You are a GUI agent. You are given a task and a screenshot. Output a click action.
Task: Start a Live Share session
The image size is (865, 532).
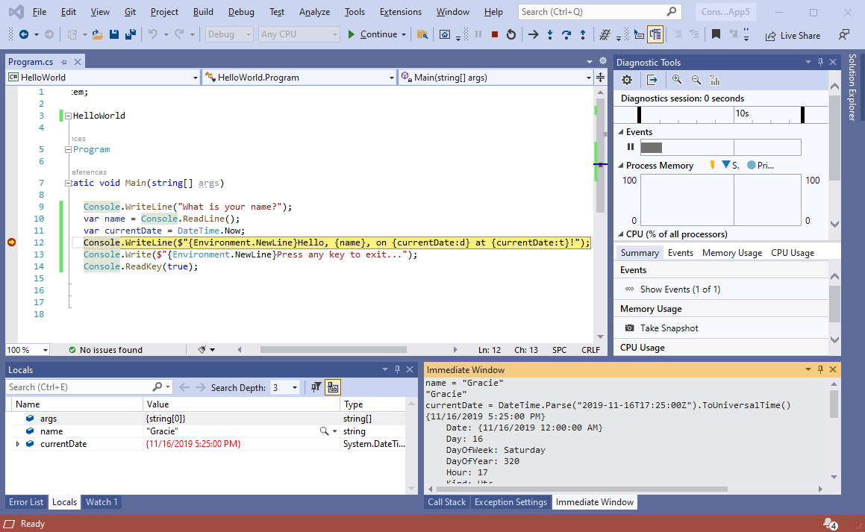tap(792, 34)
